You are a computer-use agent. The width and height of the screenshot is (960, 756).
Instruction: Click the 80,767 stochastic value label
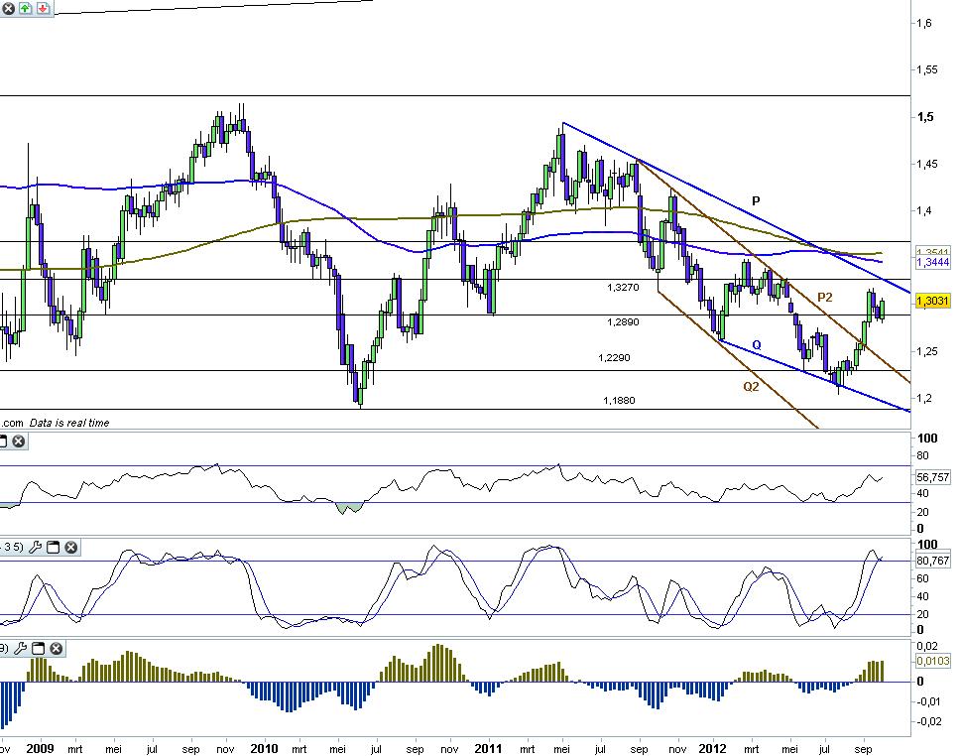click(x=932, y=560)
